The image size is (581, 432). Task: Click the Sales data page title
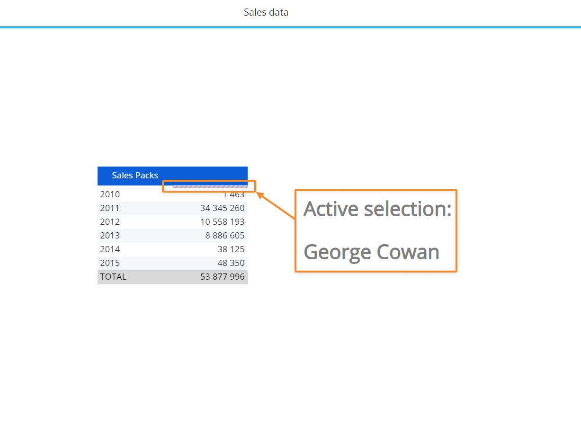tap(266, 12)
